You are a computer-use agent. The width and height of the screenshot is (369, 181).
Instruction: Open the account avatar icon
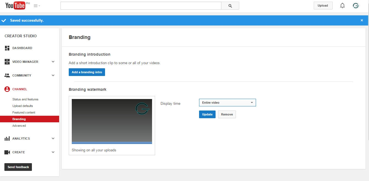pos(356,5)
